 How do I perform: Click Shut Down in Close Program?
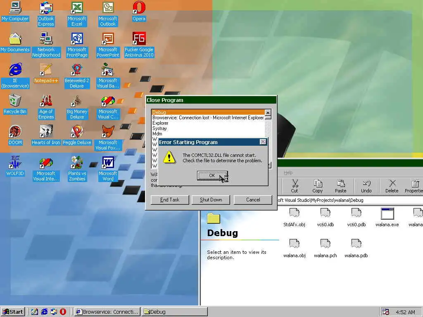tap(211, 200)
